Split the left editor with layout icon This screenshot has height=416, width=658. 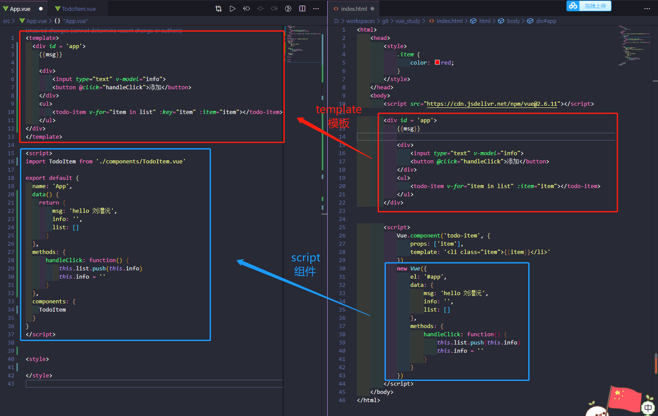pos(303,9)
